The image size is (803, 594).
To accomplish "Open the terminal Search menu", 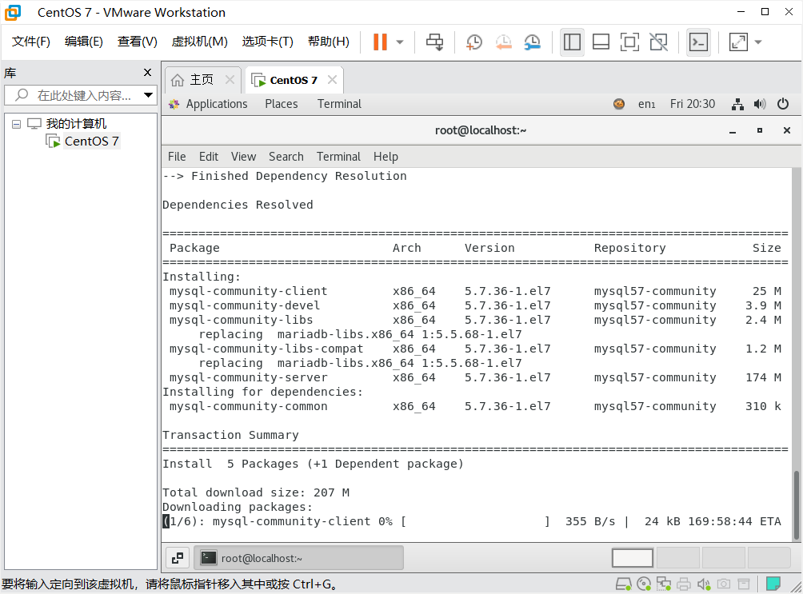I will 286,157.
